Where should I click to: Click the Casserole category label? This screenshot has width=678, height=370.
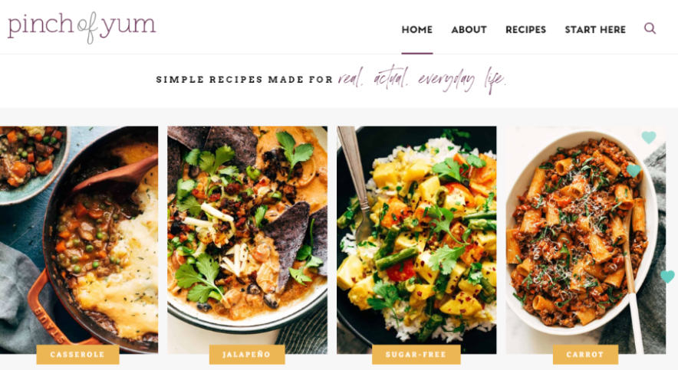pos(77,355)
